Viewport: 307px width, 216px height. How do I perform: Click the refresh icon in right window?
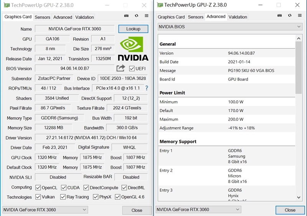coord(290,16)
